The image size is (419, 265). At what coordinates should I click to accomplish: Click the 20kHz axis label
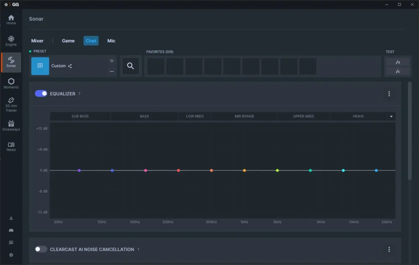(x=387, y=222)
